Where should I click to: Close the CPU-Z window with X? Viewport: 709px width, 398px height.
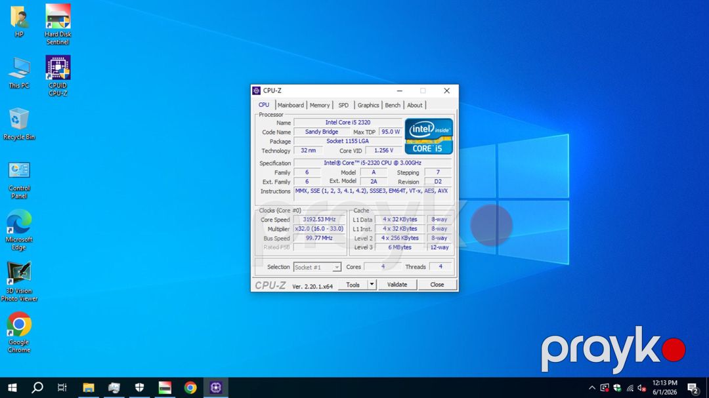(447, 90)
